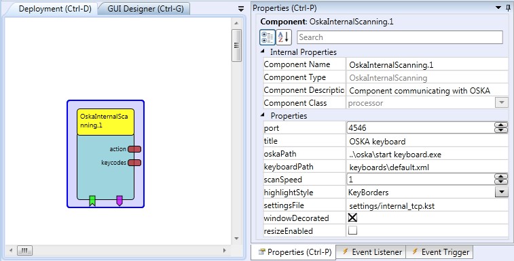
Task: Click vertical scrollbar up arrow
Action: (x=237, y=23)
